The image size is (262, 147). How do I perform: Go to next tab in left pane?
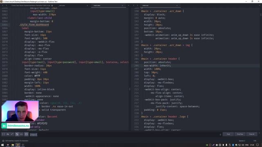[6, 5]
